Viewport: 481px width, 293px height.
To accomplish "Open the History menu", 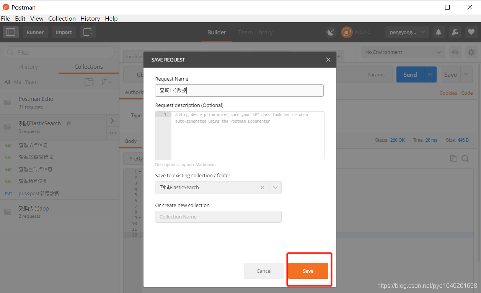I will pos(90,18).
